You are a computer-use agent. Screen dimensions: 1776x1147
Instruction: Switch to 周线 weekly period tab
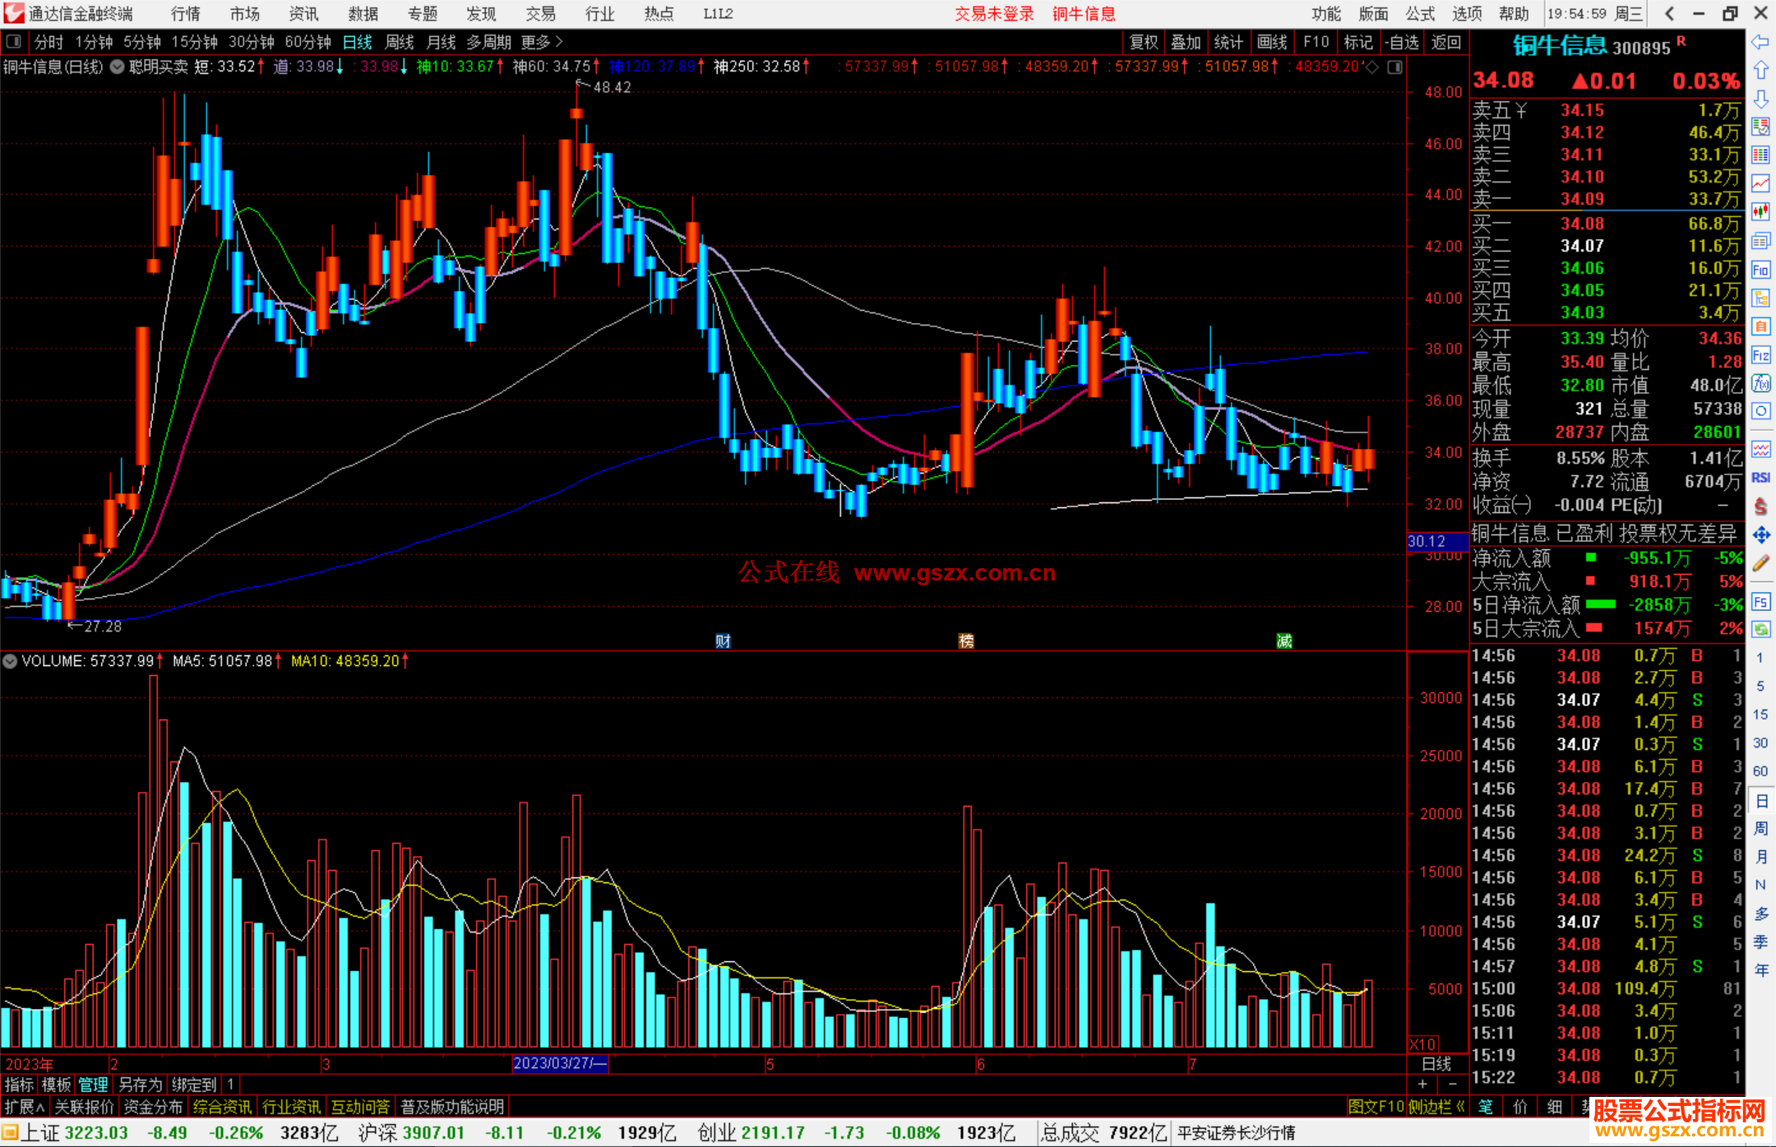click(x=400, y=42)
